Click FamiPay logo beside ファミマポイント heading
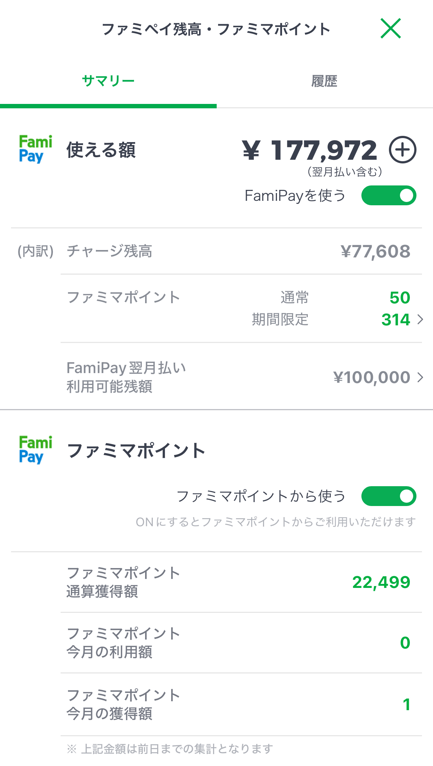This screenshot has width=433, height=766. point(35,450)
